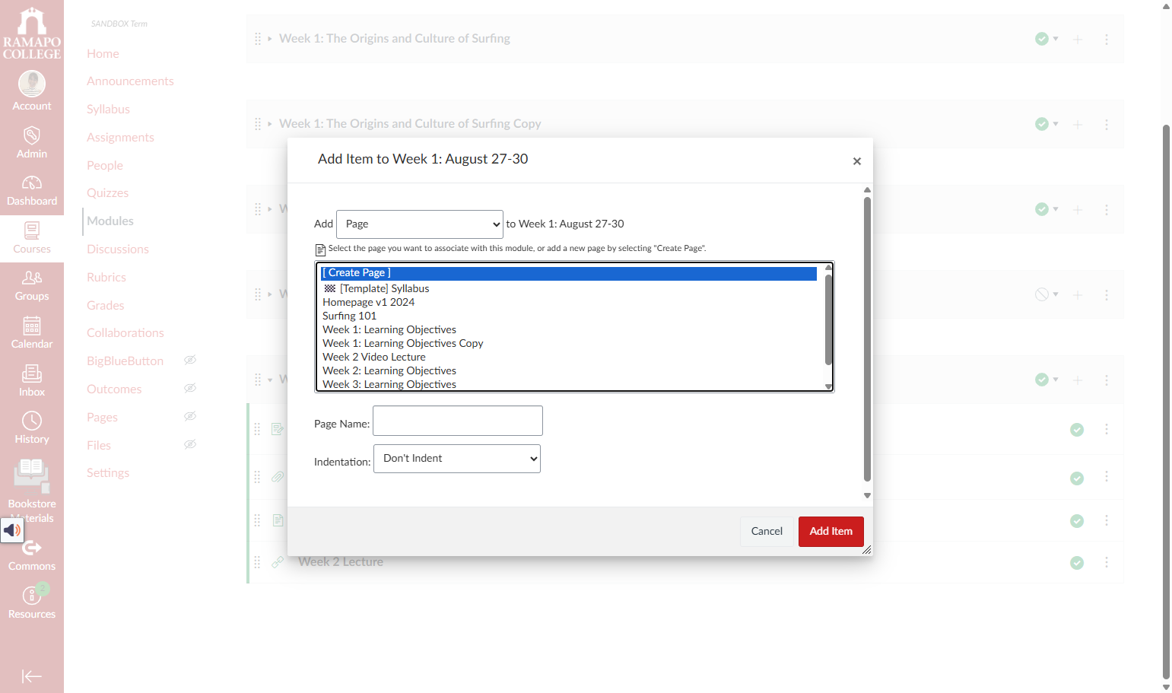
Task: Toggle visibility eye for Pages
Action: pos(190,416)
